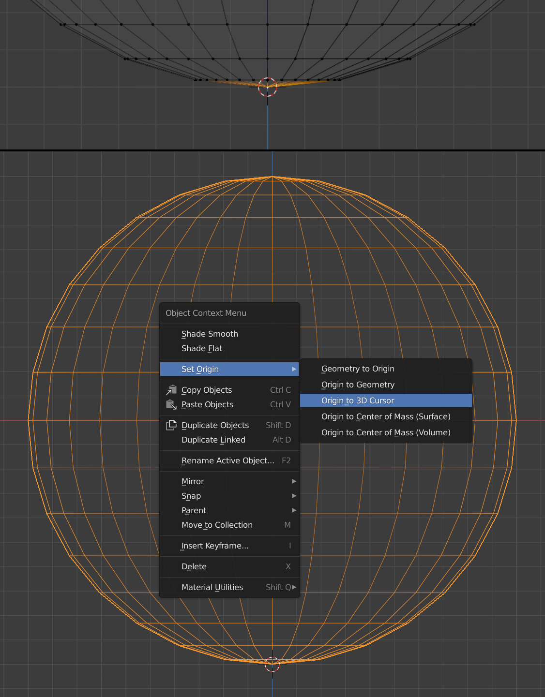
Task: Expand the Set Origin submenu arrow
Action: [294, 369]
